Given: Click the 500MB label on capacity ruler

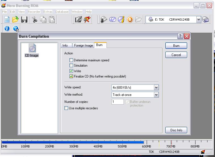Looking at the screenshot, I should click(122, 146).
